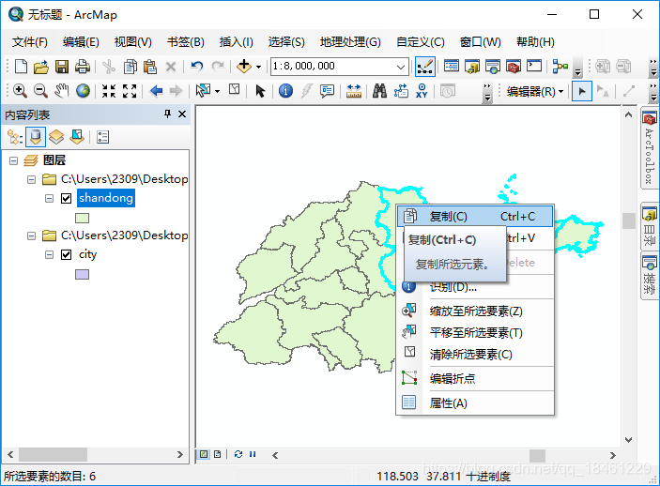This screenshot has height=486, width=660.
Task: Click the Add Data button
Action: coord(244,67)
